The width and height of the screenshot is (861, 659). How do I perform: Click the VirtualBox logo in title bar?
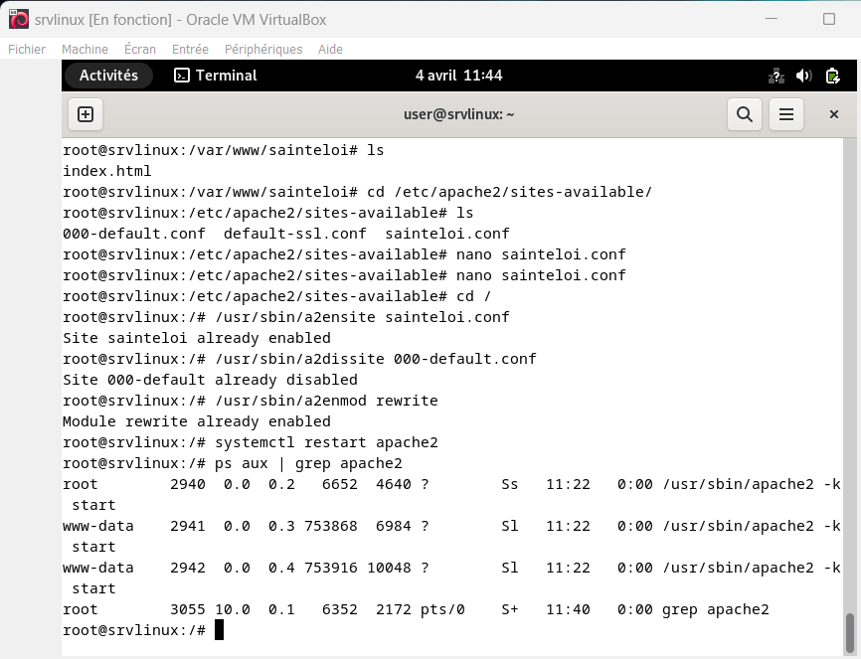(18, 19)
